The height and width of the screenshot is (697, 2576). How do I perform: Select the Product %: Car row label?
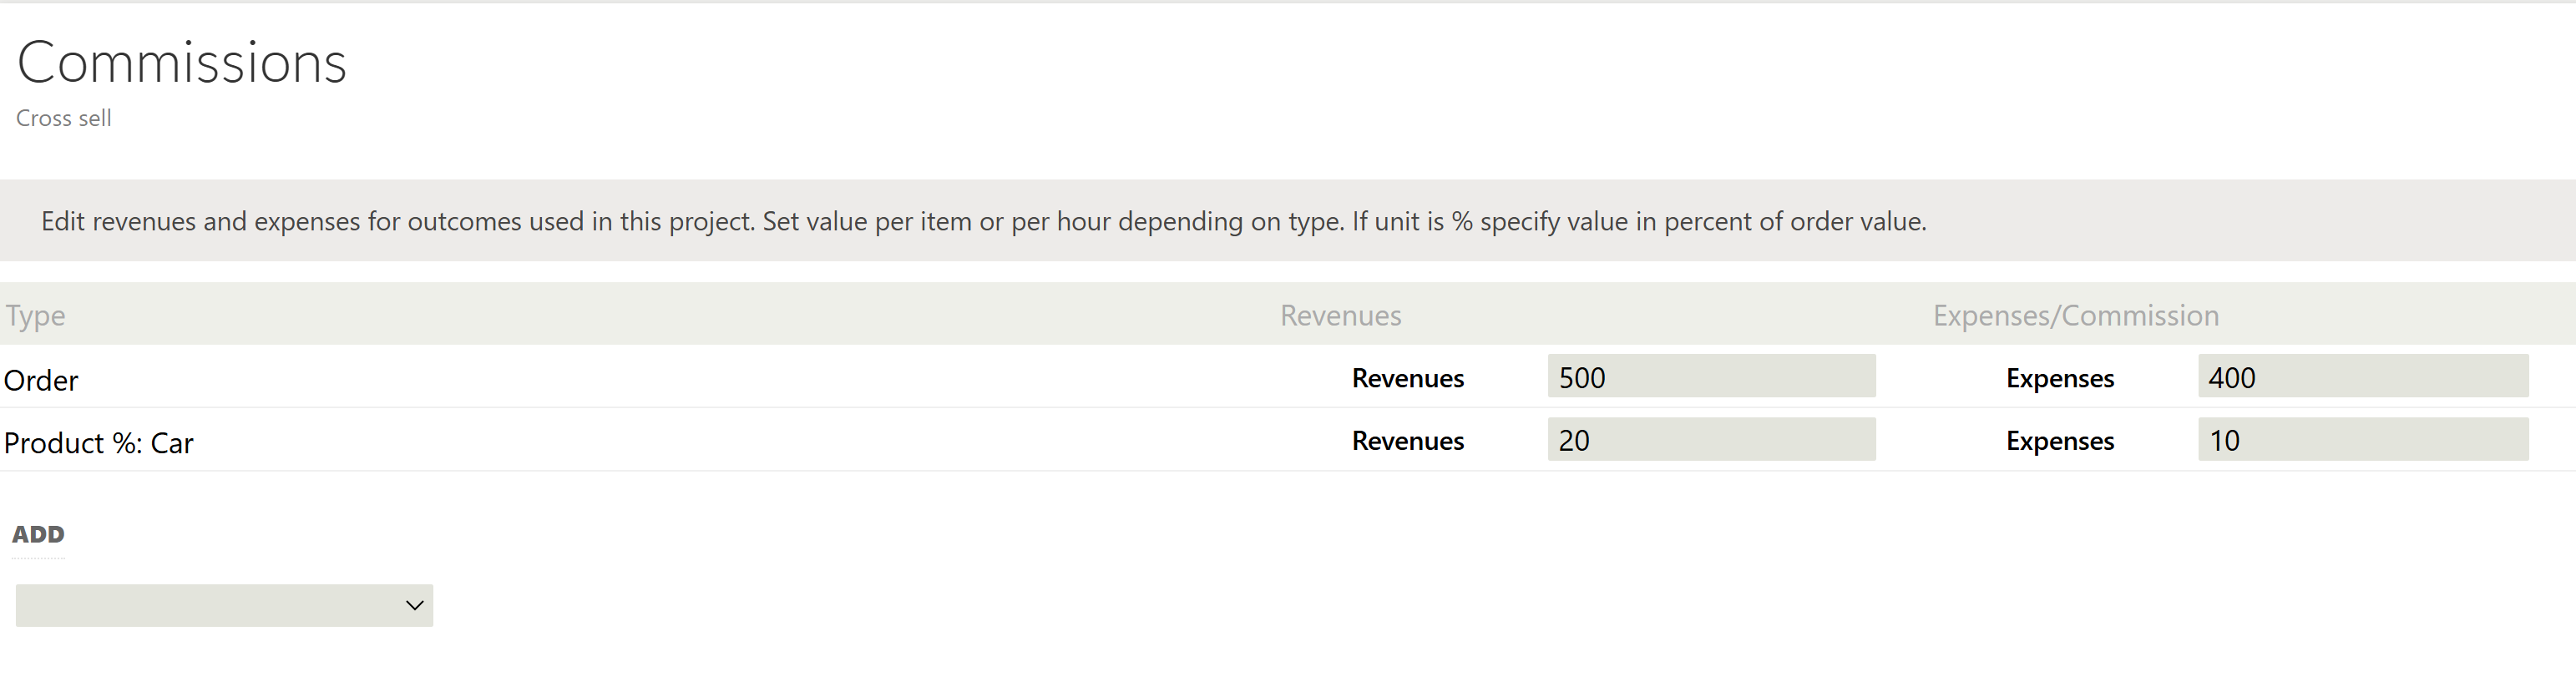click(x=98, y=443)
